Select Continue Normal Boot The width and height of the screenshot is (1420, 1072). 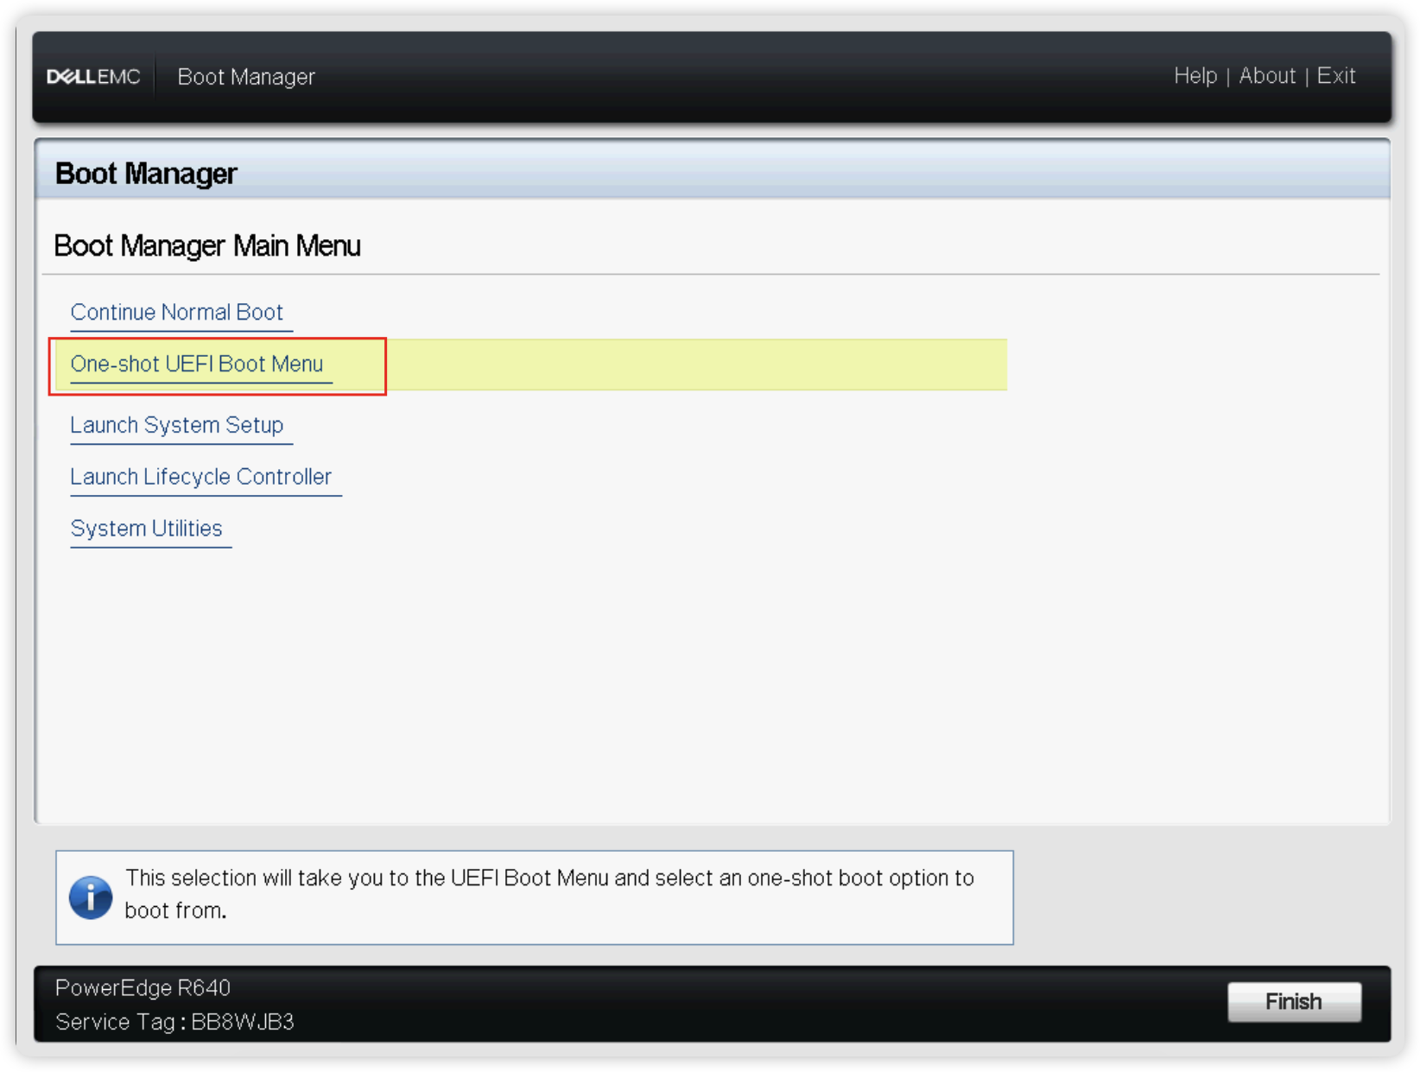[x=176, y=313]
